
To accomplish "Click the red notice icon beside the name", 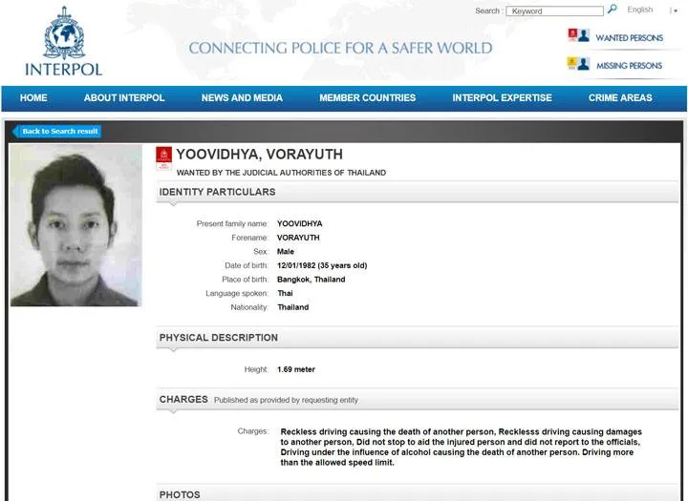I will coord(163,158).
